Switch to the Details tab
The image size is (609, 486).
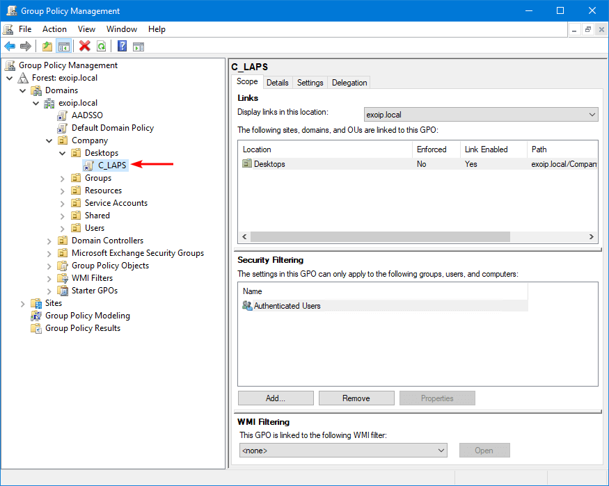277,83
